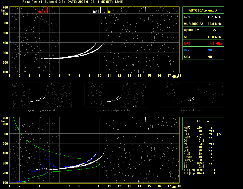Screen dimensions: 243x189
Task: Click the red foF1 marker on top ionogram
Action: (47, 10)
